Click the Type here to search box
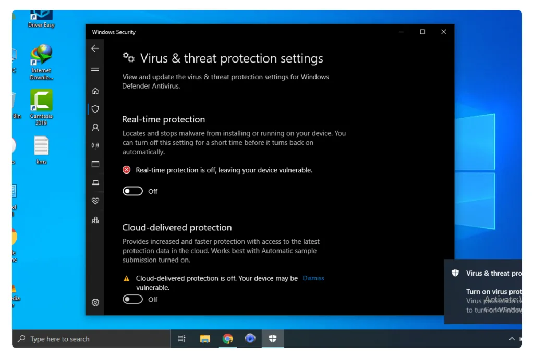Screen dimensions: 534x358 pos(91,339)
